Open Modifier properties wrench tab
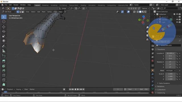The width and height of the screenshot is (182, 102). pos(153,74)
